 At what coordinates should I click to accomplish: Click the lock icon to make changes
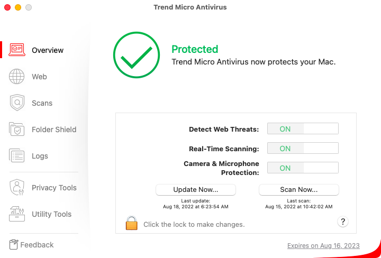click(x=131, y=223)
